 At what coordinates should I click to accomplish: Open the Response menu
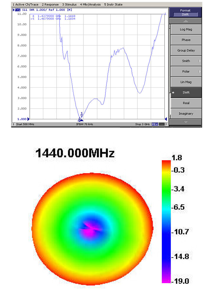[50, 4]
